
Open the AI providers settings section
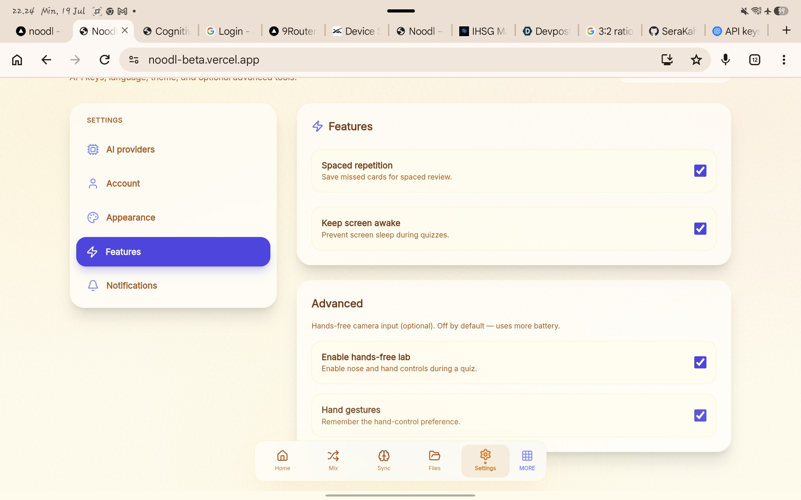173,149
